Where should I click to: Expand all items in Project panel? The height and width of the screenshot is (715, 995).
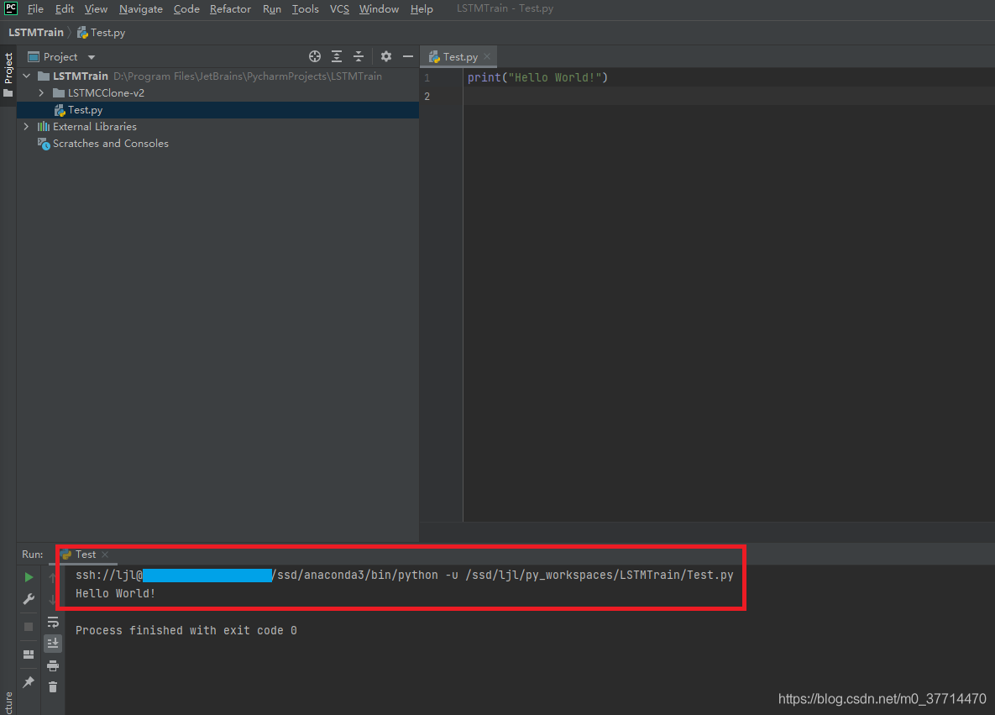337,56
